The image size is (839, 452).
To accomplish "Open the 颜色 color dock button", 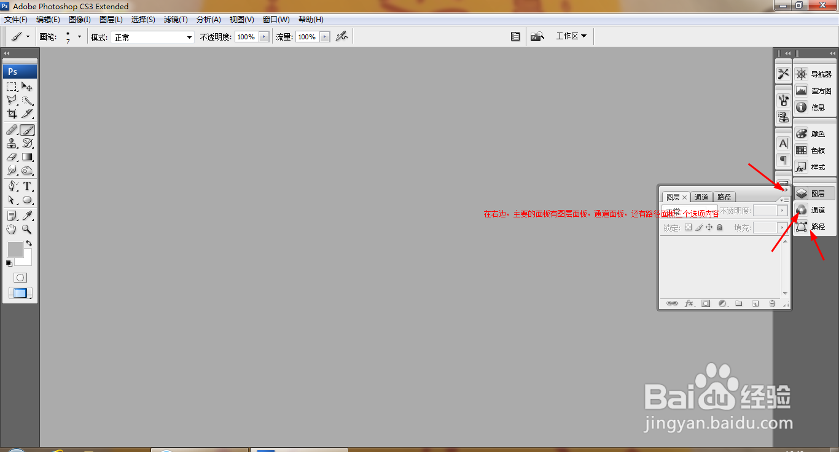I will (x=814, y=134).
